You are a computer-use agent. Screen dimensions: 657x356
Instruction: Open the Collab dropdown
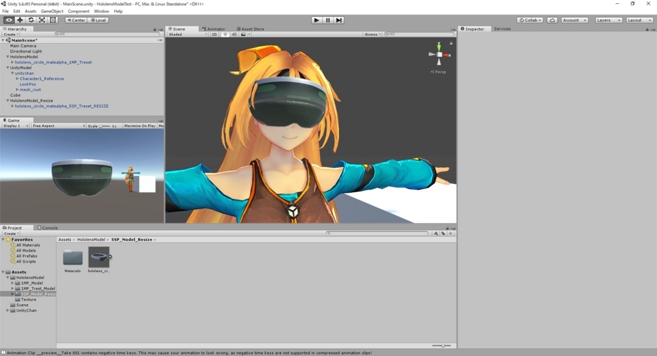tap(530, 20)
